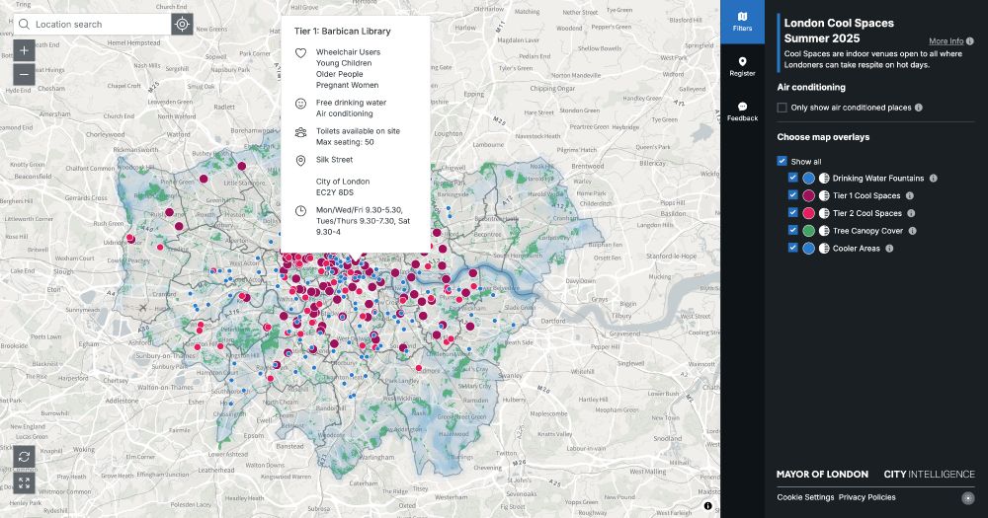Click the search magnifier icon

(24, 24)
